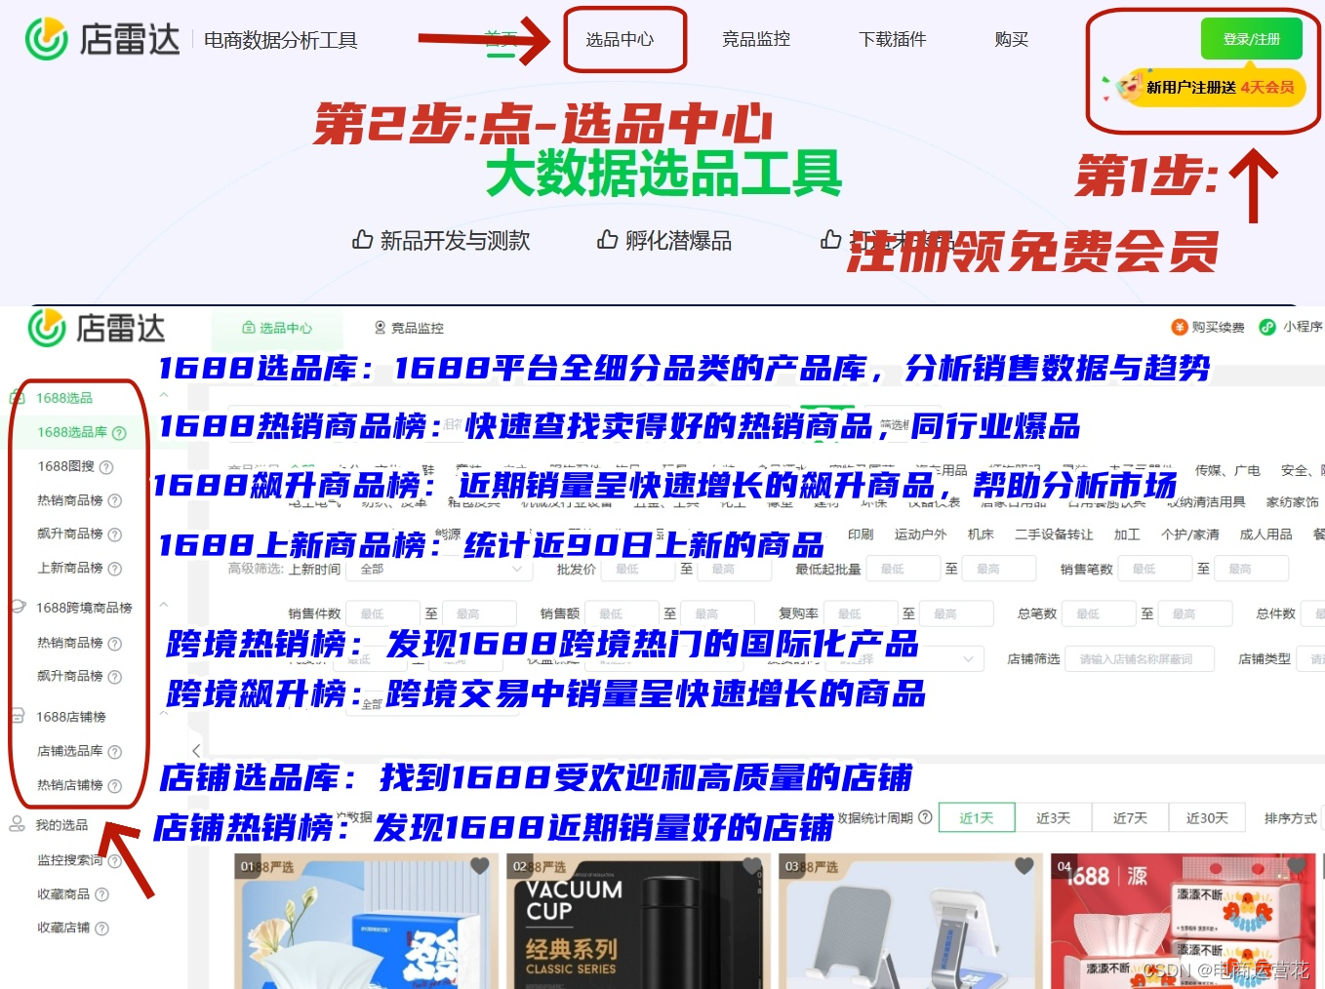Select 近30天 statistics period

pyautogui.click(x=1207, y=817)
